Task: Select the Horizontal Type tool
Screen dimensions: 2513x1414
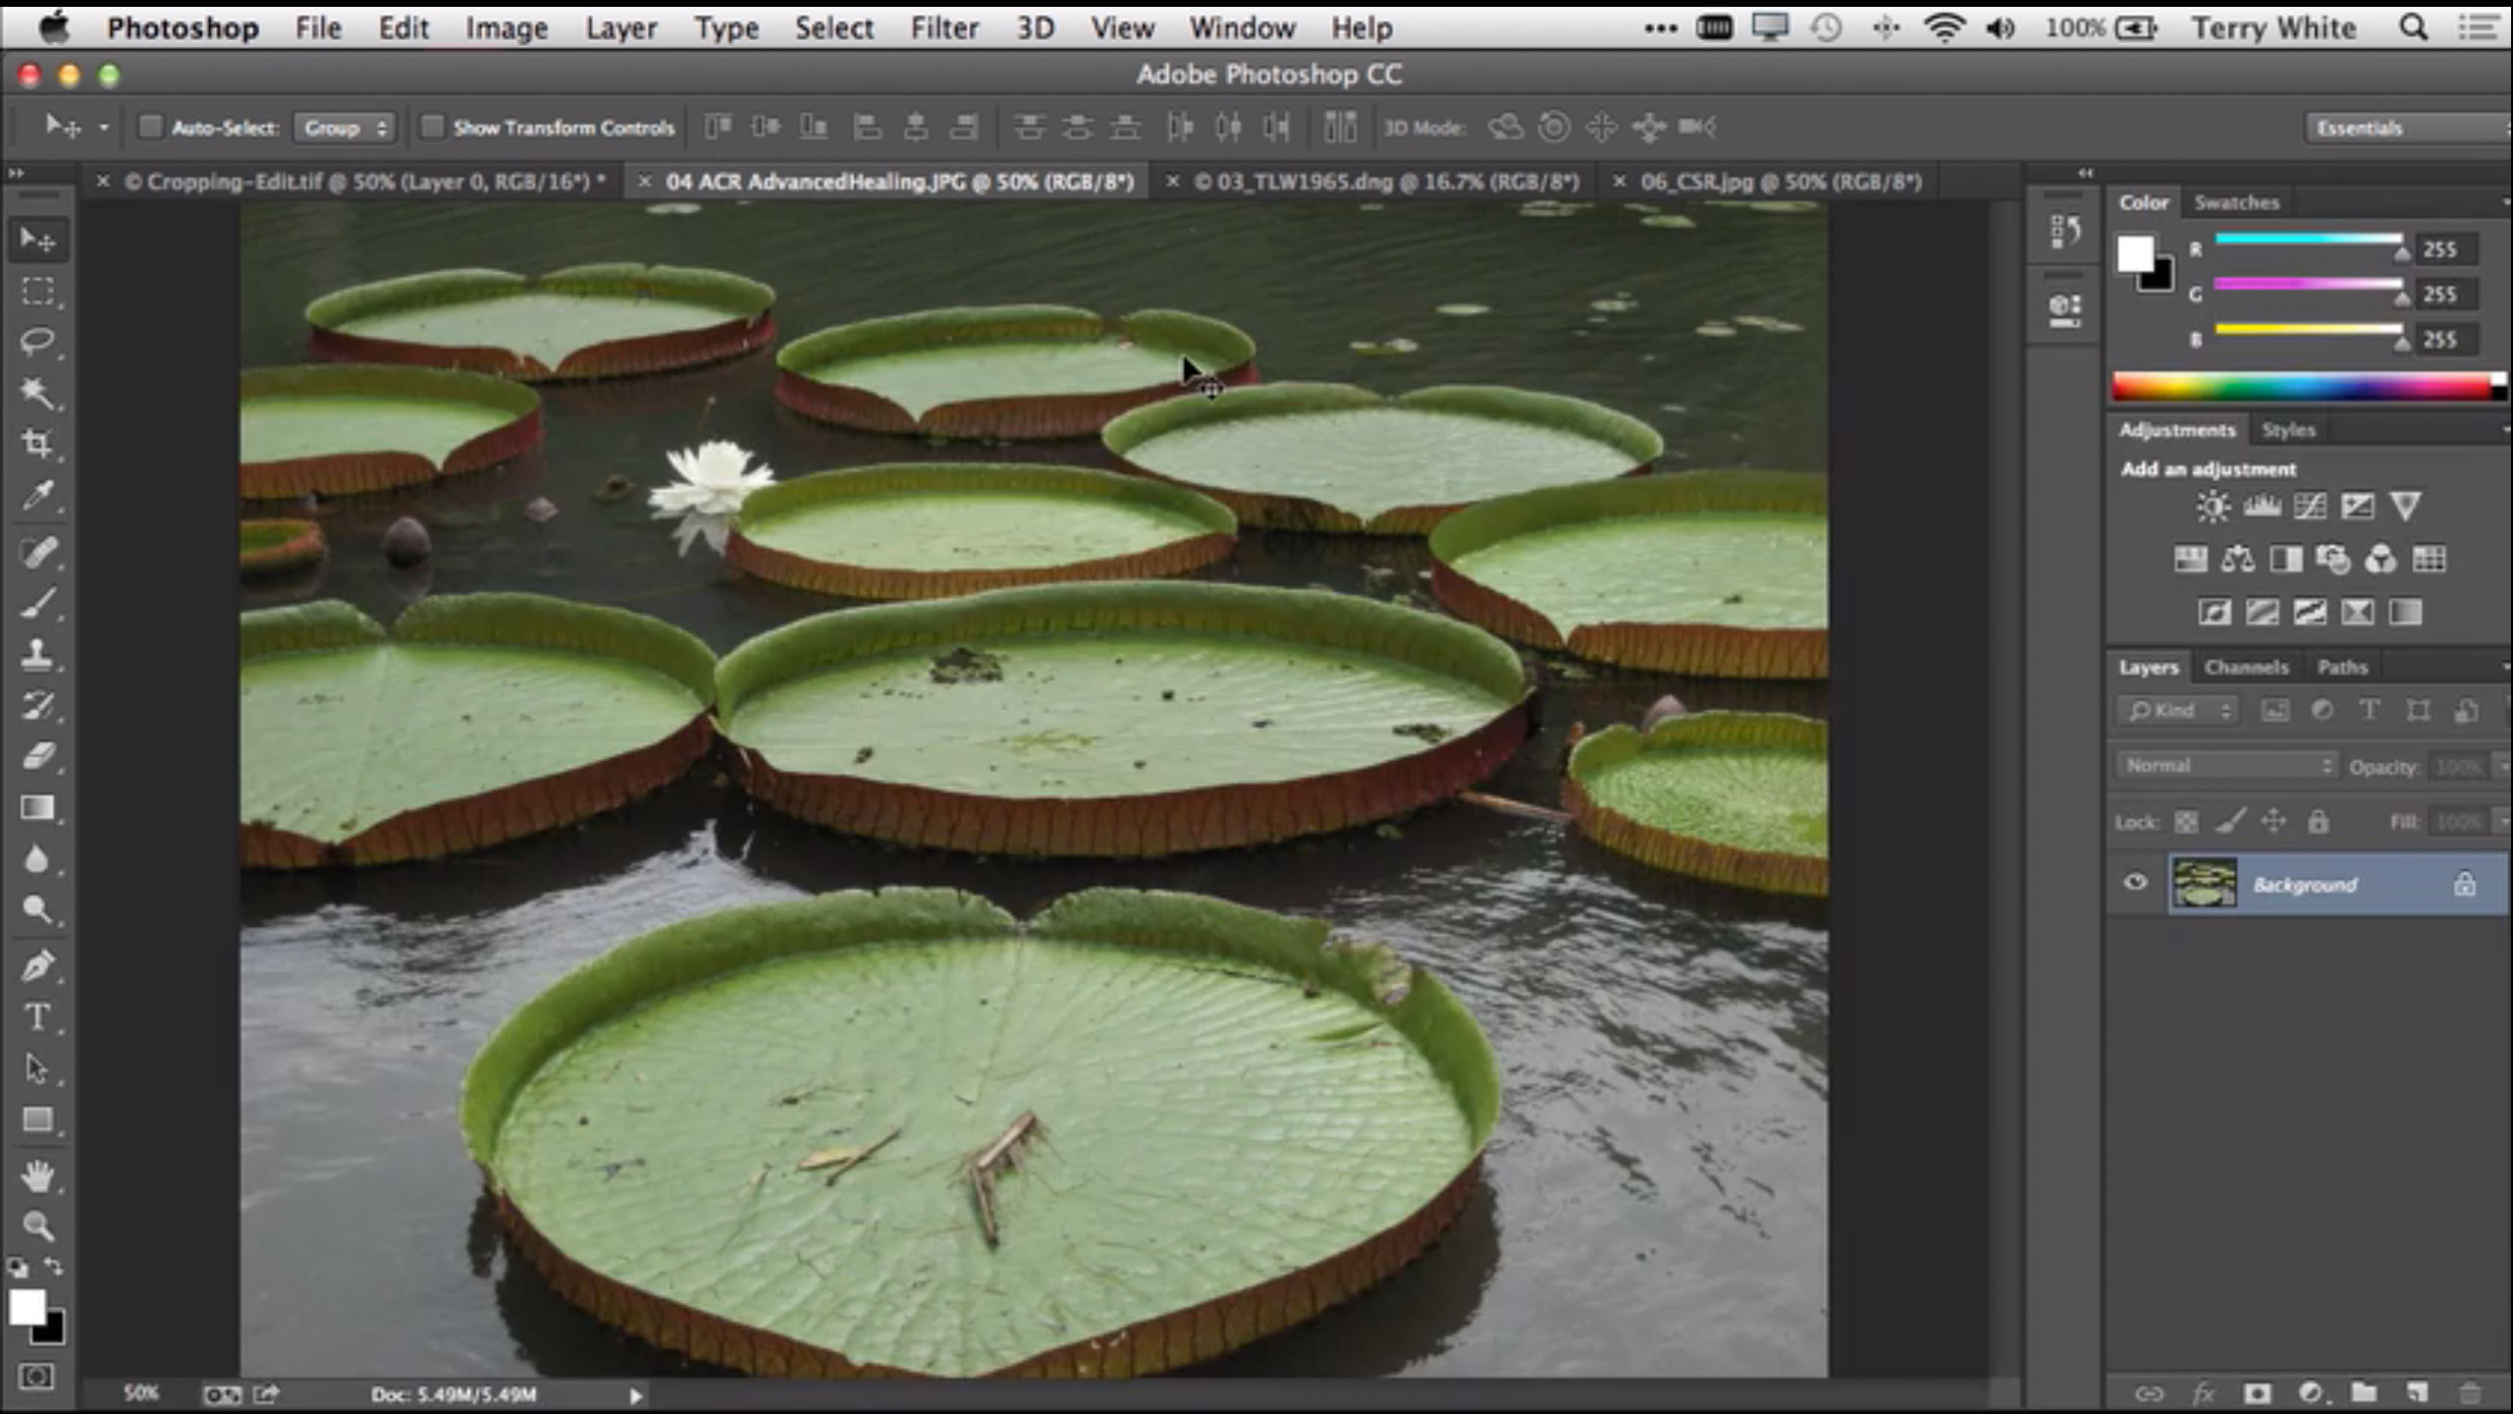Action: (x=37, y=1017)
